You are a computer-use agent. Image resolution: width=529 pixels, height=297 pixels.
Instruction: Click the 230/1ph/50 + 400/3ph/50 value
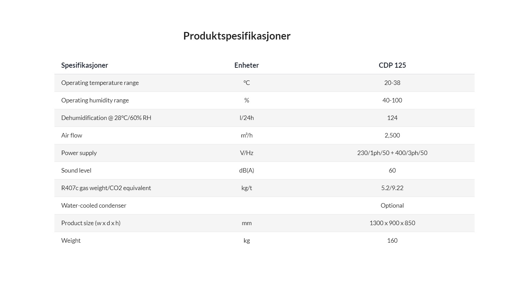[x=392, y=153]
